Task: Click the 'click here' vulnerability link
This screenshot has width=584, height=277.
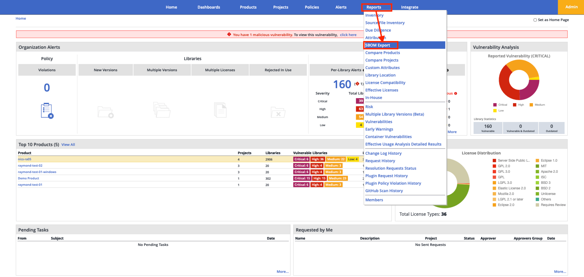Action: coord(348,35)
